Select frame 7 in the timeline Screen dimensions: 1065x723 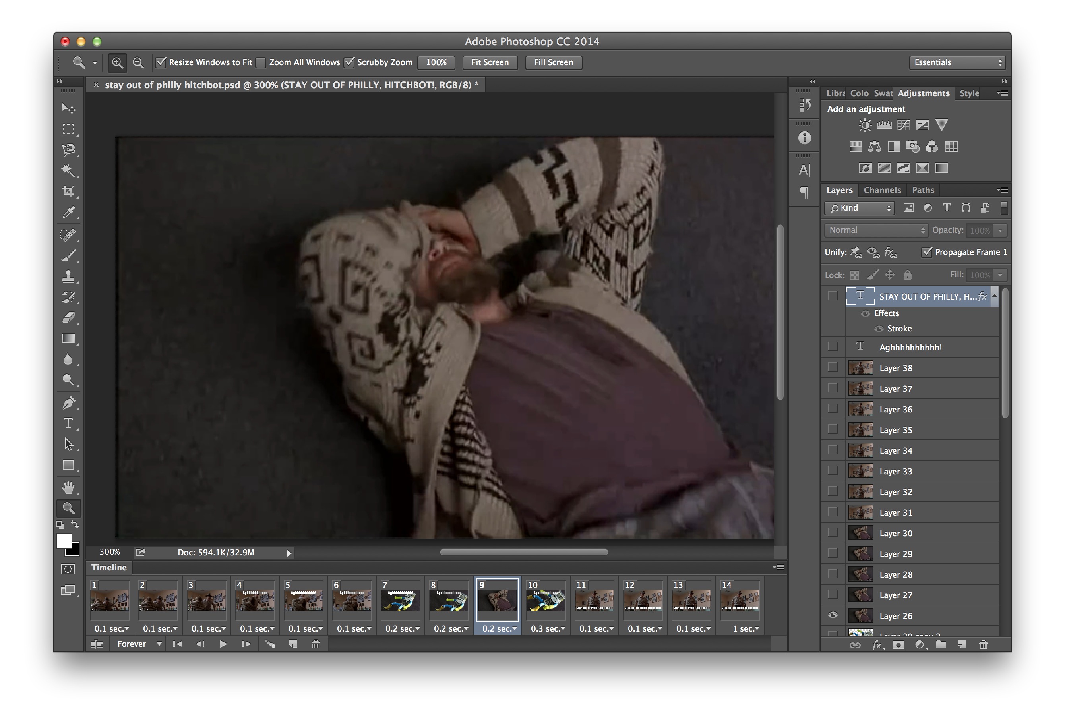(401, 600)
